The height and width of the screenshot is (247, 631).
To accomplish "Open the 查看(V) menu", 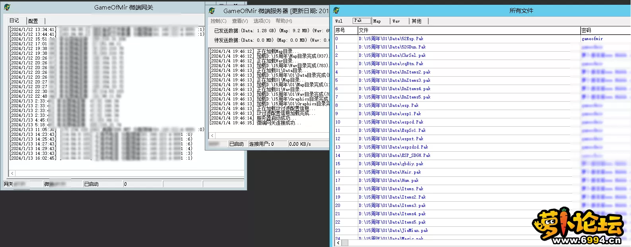I will [240, 21].
